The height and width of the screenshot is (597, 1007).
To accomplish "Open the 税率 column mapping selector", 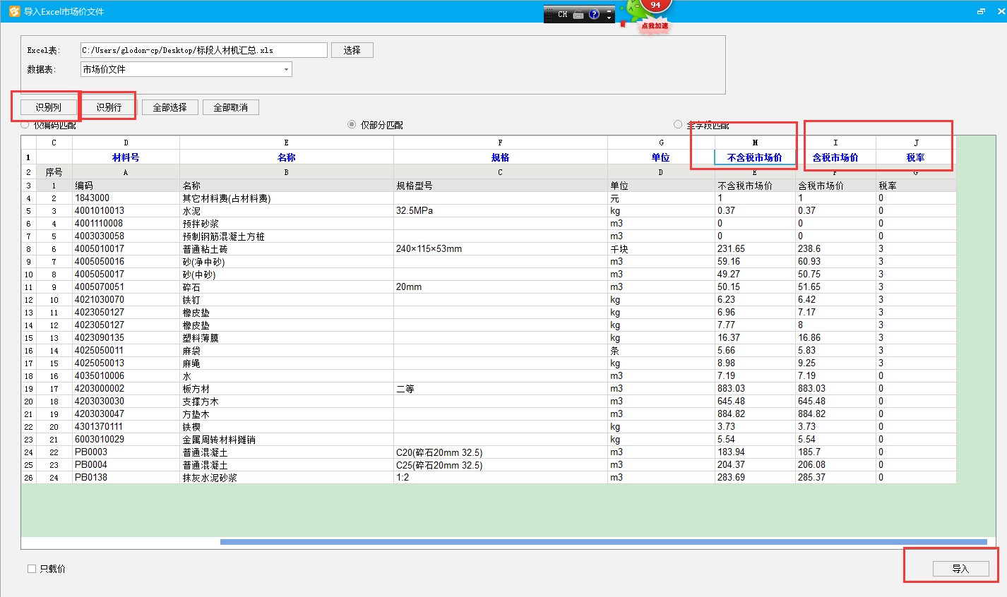I will [x=915, y=157].
